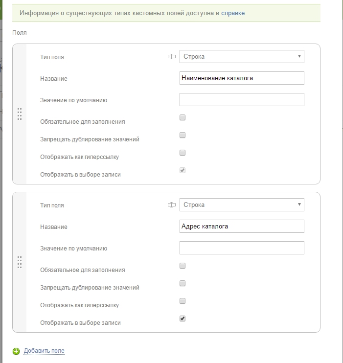Viewport: 343px width, 363px height.
Task: Click the Добавить поле link
Action: tap(44, 351)
